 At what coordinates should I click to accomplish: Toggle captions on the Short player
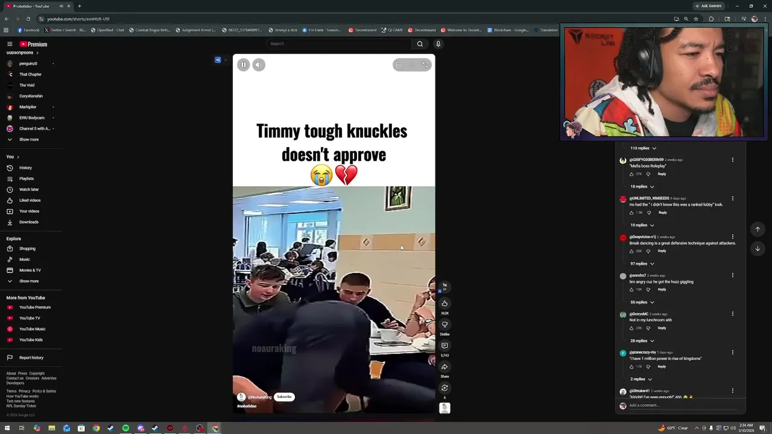coord(399,64)
